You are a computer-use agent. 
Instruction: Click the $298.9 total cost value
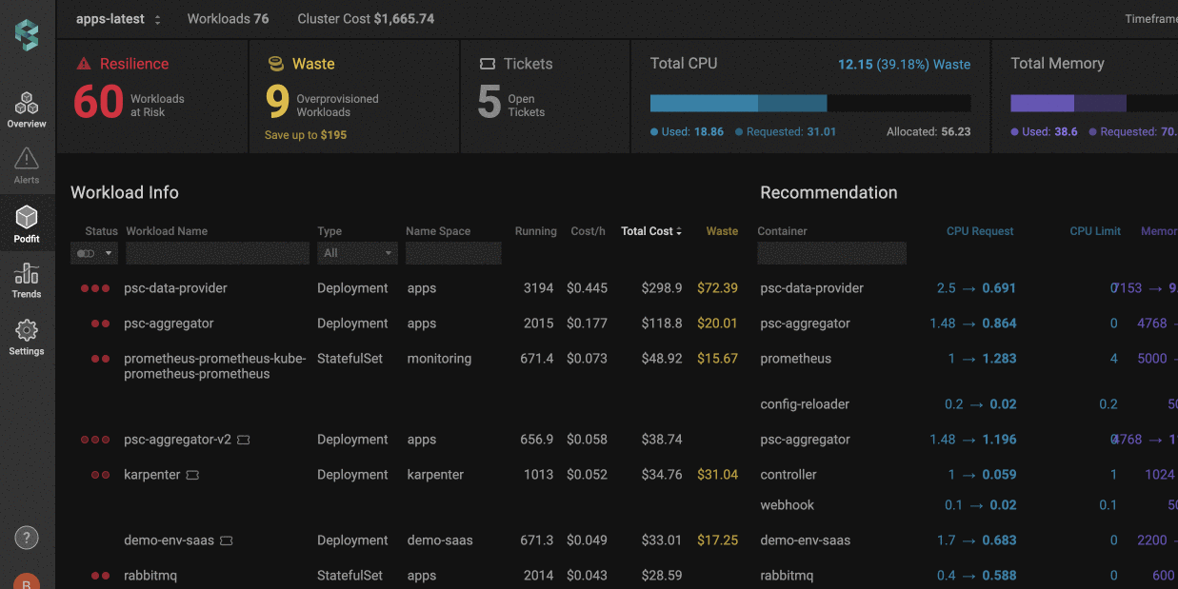tap(662, 288)
